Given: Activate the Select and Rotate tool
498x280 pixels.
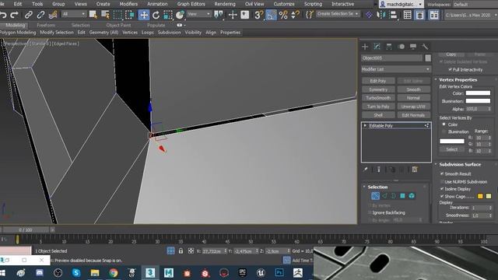Looking at the screenshot, I should (x=156, y=15).
